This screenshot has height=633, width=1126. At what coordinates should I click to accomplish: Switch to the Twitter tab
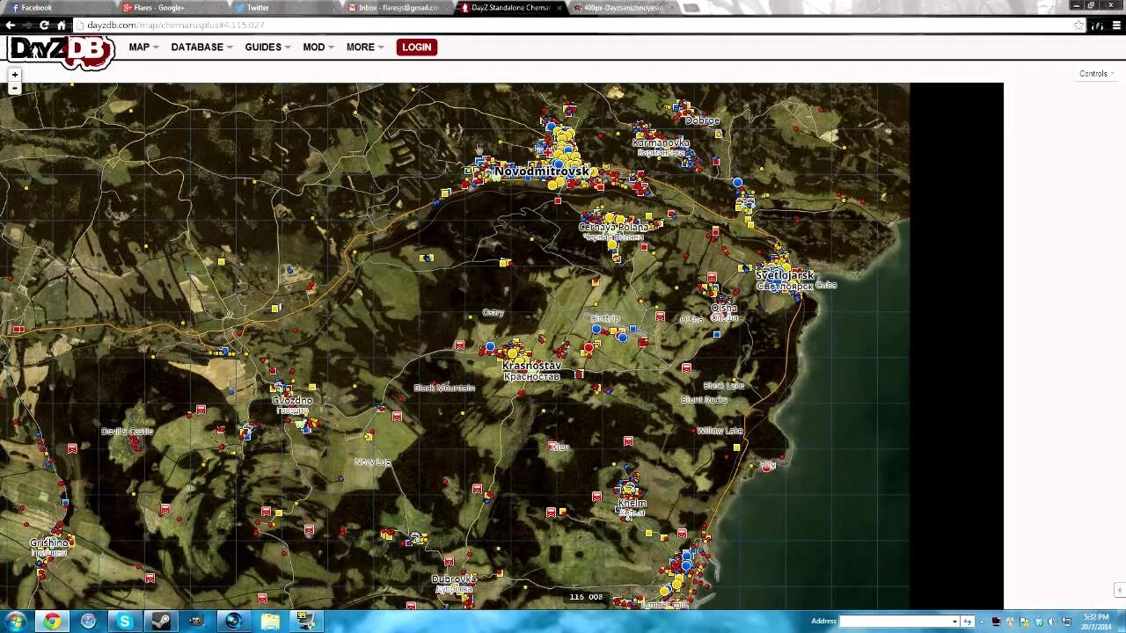tap(284, 8)
